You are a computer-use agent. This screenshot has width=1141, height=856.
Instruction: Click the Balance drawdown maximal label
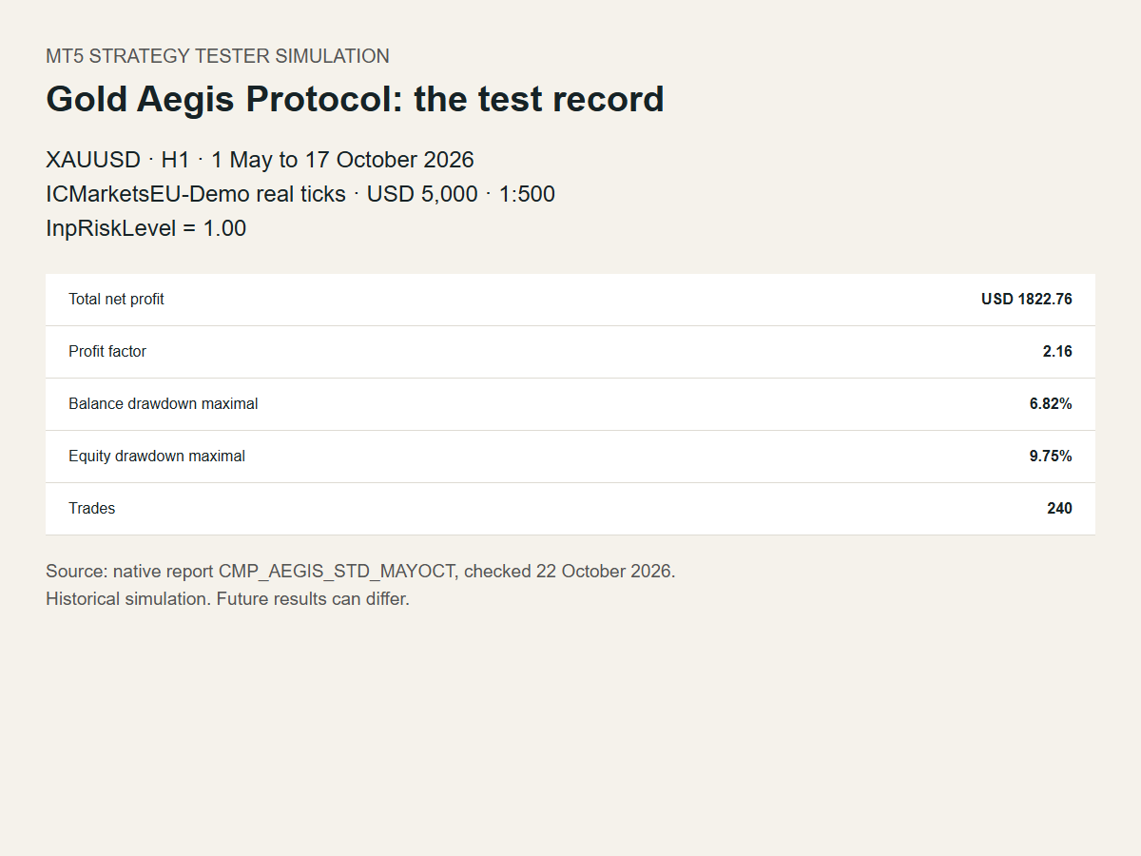click(164, 404)
